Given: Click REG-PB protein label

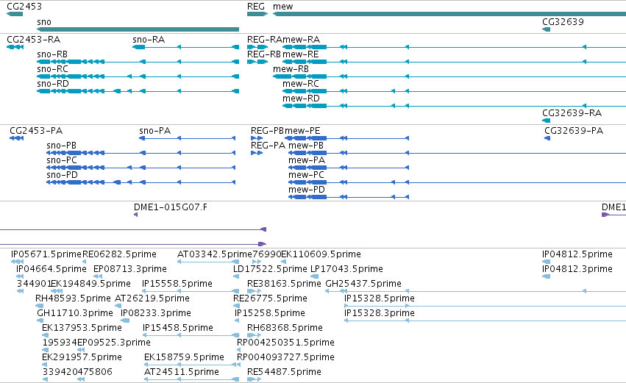Looking at the screenshot, I should 267,131.
